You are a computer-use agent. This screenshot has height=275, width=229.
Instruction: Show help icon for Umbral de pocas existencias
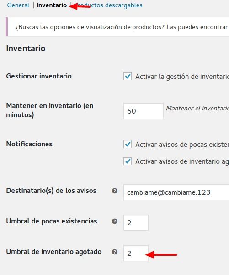[x=115, y=221]
